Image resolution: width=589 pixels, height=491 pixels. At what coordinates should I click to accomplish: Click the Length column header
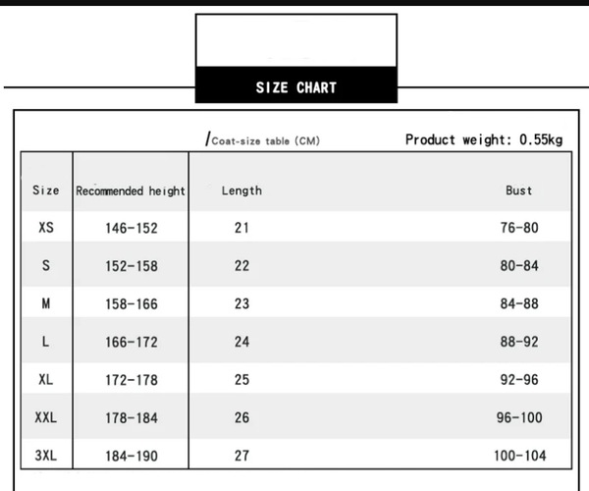(241, 191)
